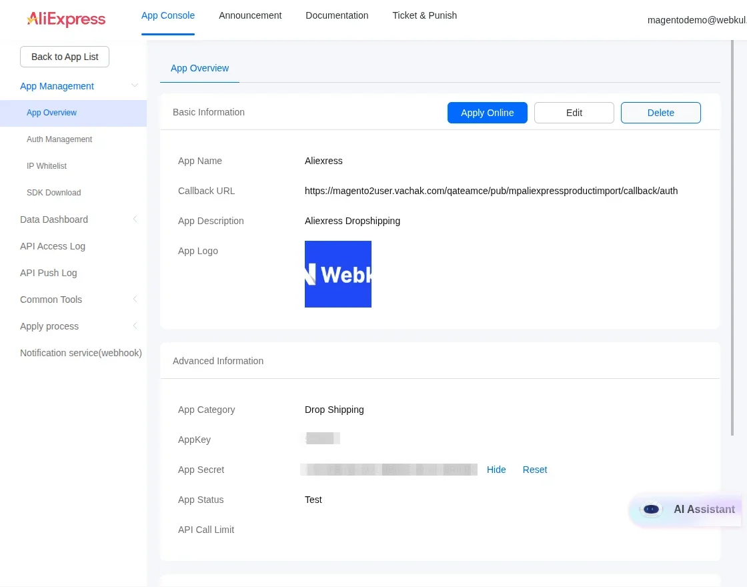The width and height of the screenshot is (747, 587).
Task: Switch to the Announcement tab
Action: (250, 15)
